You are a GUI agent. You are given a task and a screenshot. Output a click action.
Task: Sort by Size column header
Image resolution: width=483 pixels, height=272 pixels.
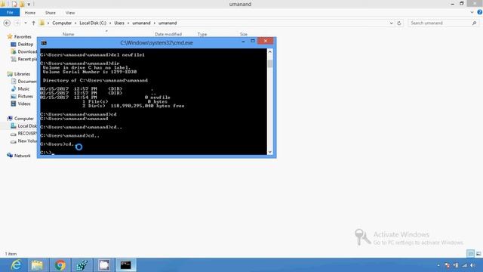[x=243, y=34]
